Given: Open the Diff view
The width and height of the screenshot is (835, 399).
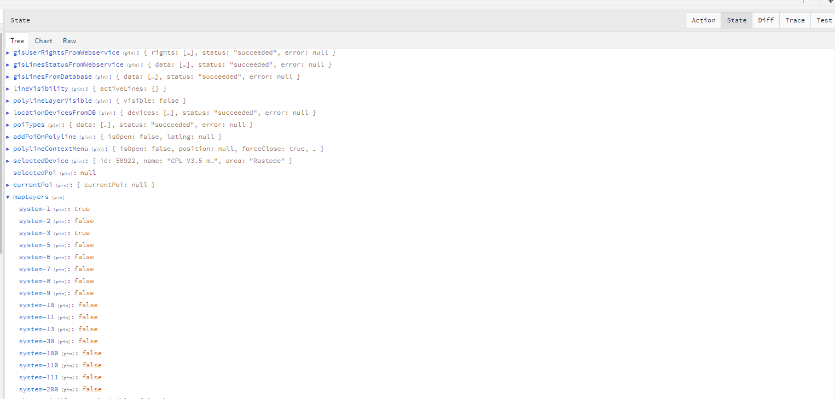Looking at the screenshot, I should click(x=766, y=20).
